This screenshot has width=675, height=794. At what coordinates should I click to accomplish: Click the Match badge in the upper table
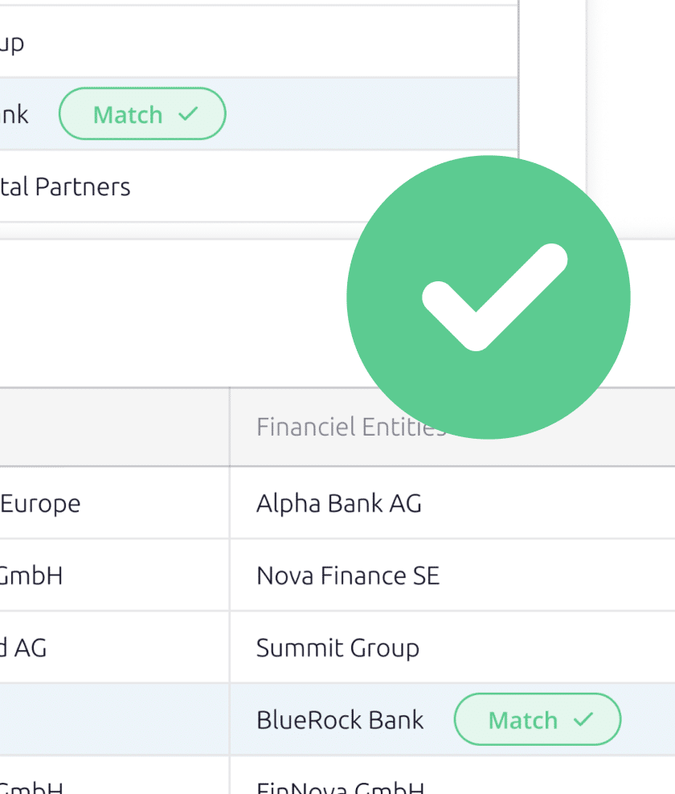[142, 114]
